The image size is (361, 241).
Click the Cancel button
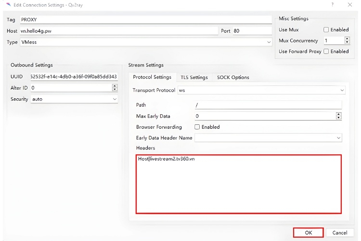(x=340, y=233)
